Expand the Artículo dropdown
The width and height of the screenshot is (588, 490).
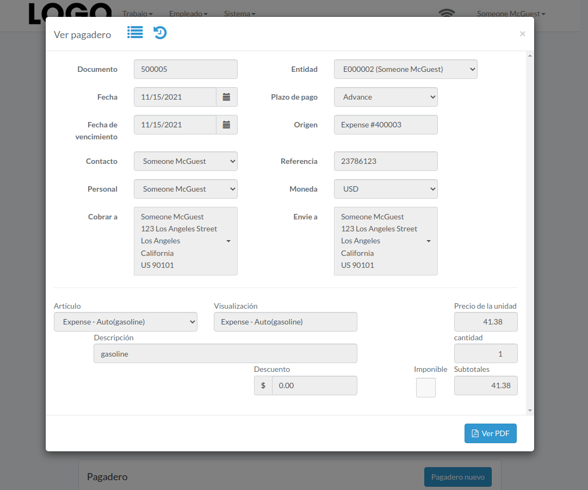[126, 322]
